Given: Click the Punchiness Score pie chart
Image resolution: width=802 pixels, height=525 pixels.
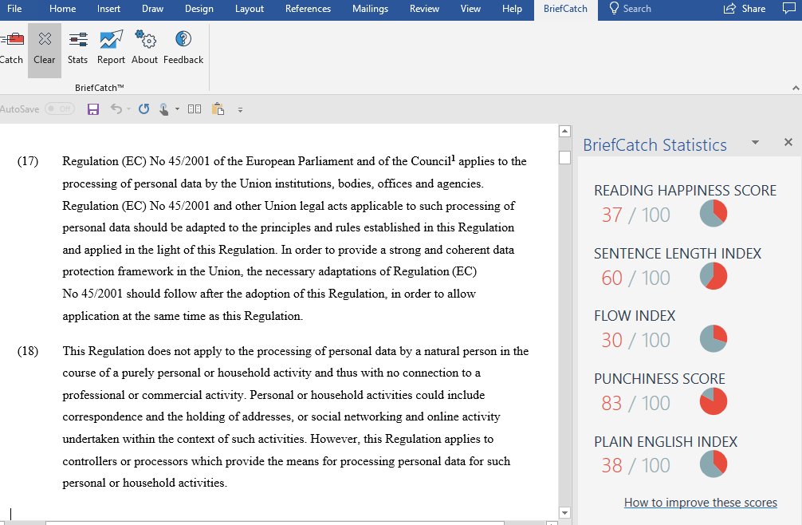Looking at the screenshot, I should click(x=713, y=401).
